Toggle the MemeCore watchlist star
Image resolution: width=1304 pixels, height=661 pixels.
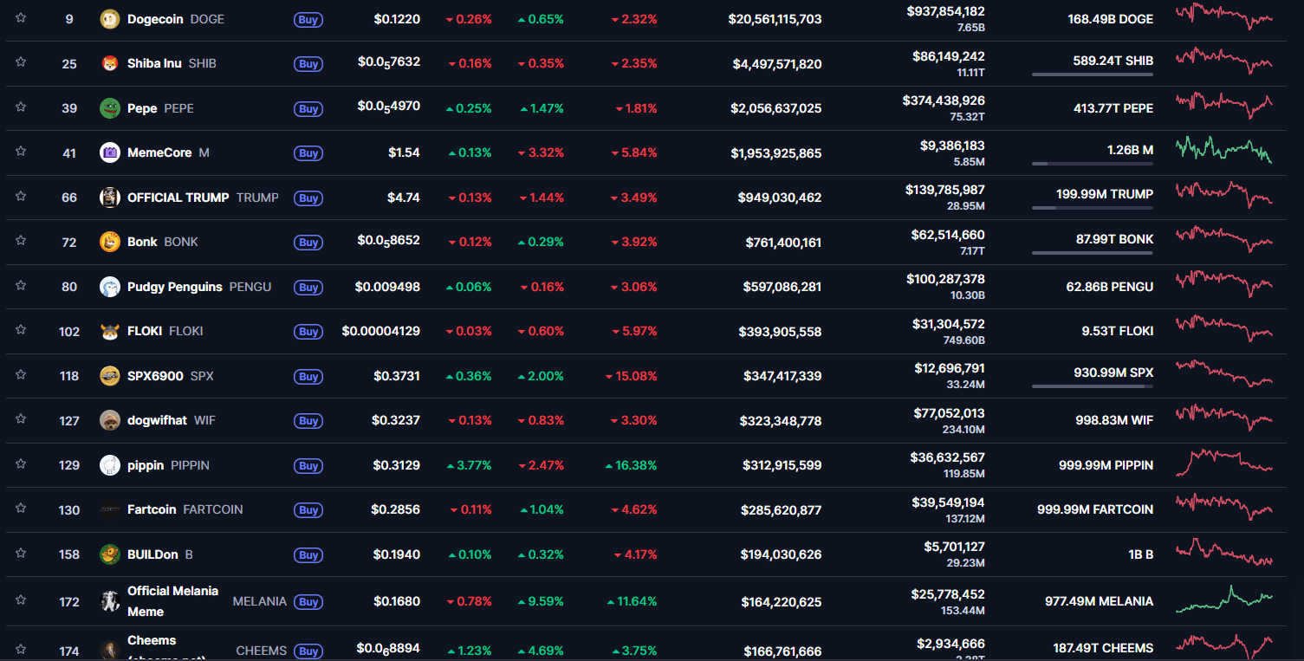21,152
